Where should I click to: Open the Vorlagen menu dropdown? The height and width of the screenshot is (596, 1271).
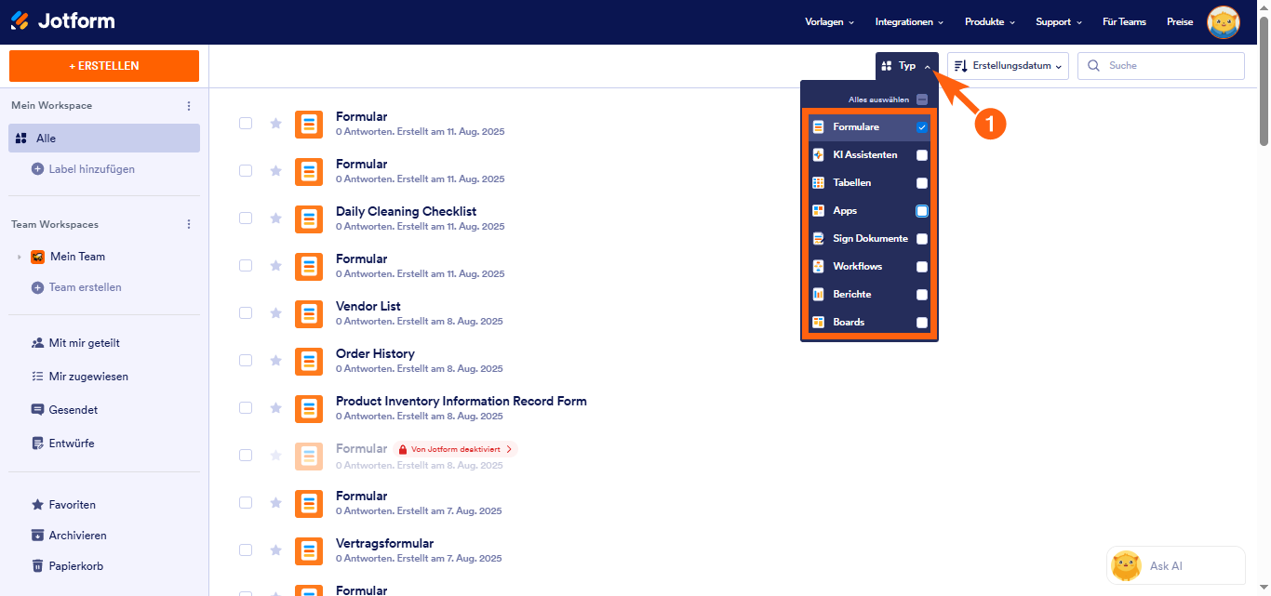pyautogui.click(x=829, y=21)
